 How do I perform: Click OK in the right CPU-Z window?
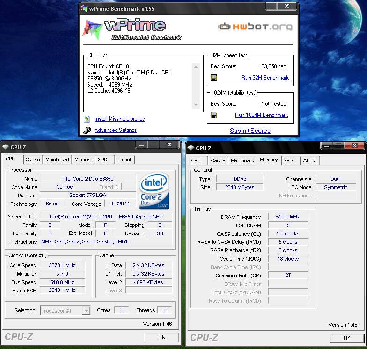tap(347, 338)
